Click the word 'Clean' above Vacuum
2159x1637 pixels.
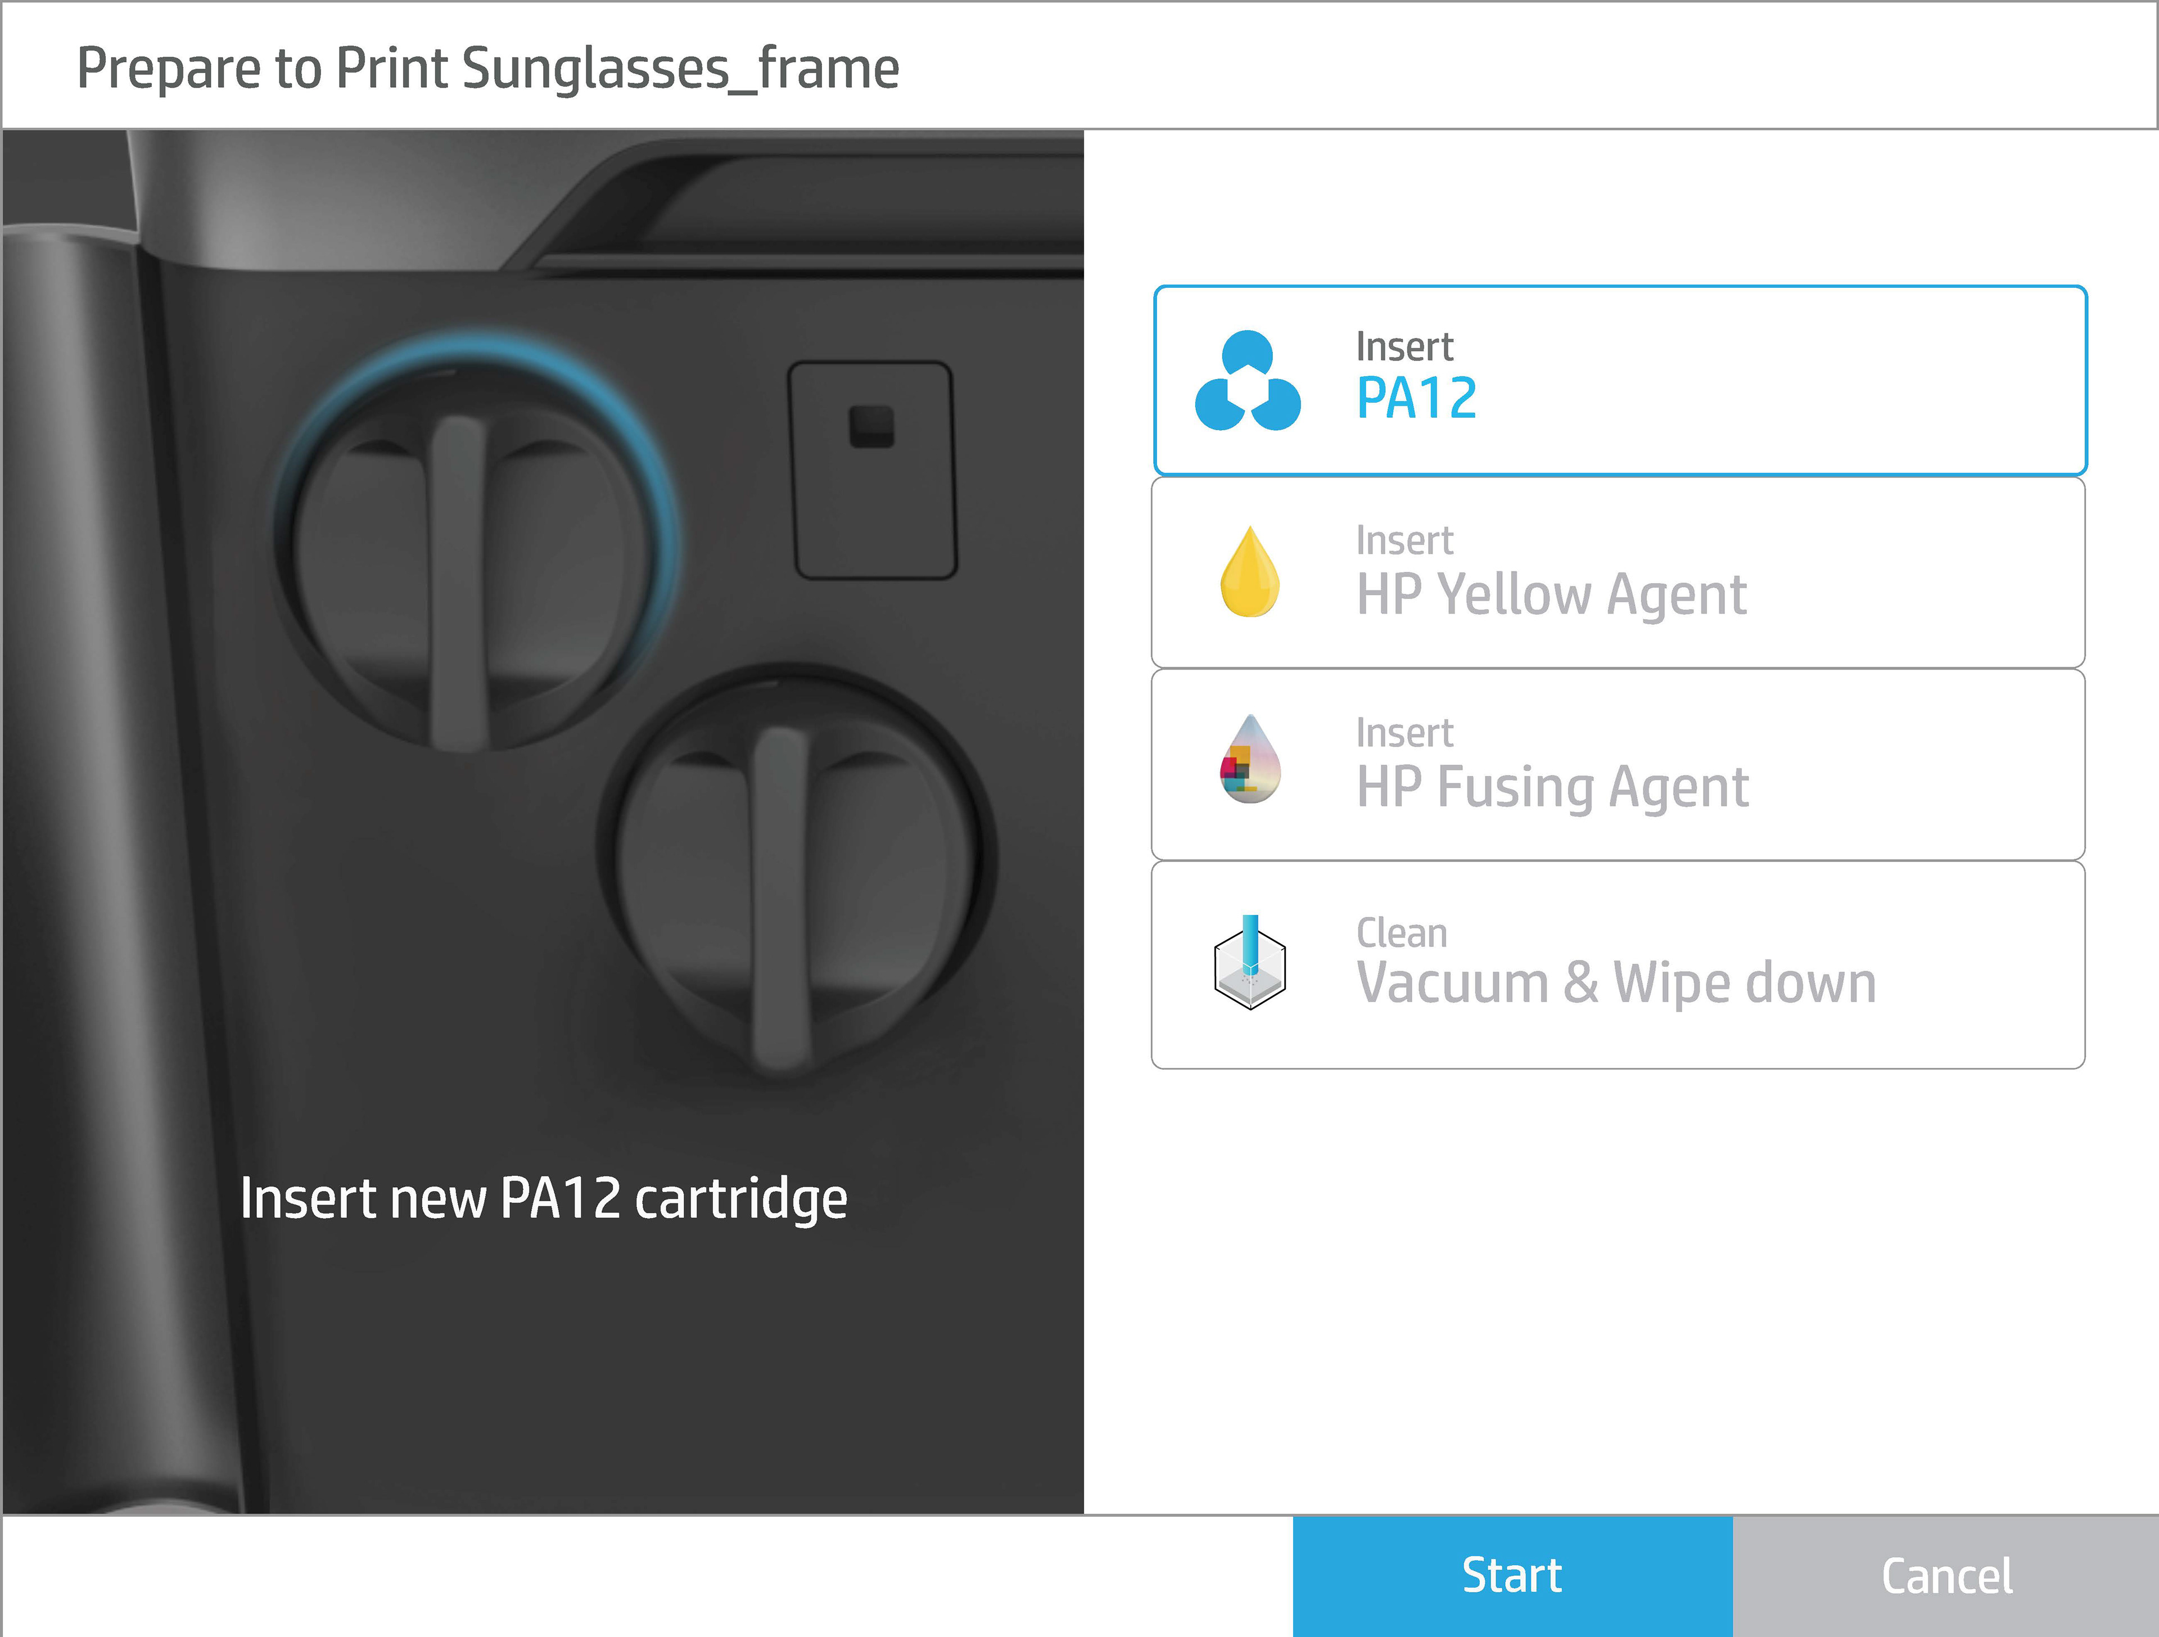coord(1401,933)
